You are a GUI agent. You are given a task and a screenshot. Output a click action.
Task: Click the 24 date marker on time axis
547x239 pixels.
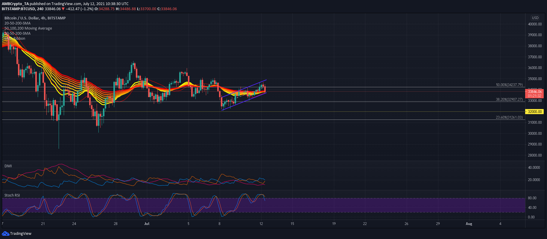click(x=74, y=223)
